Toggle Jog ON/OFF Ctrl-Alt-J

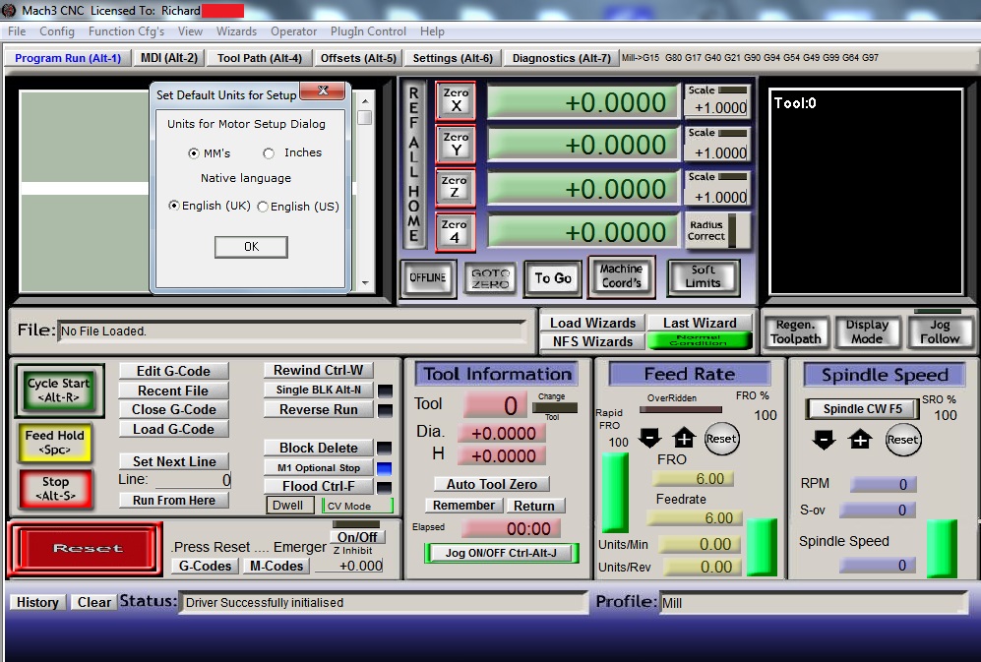[x=501, y=553]
